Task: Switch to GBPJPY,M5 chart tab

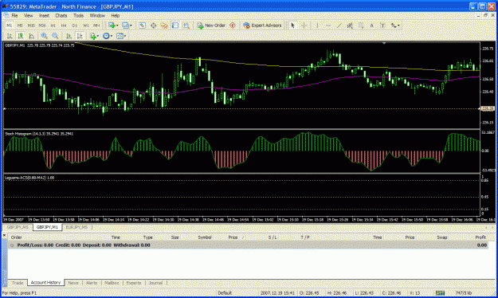Action: click(18, 227)
